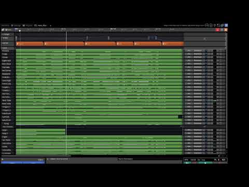Select the Oboes track
The image size is (249, 187).
(x=8, y=57)
